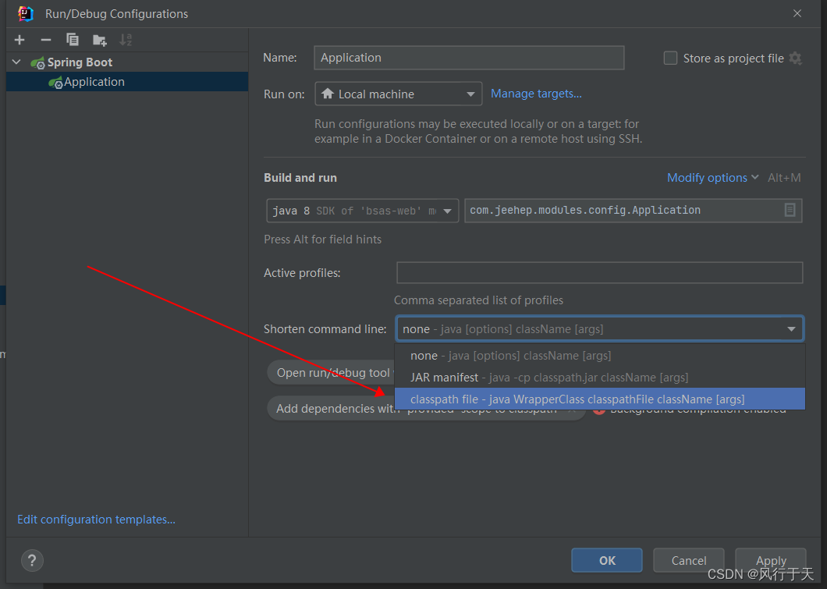This screenshot has height=589, width=827.
Task: Collapse the Spring Boot tree node
Action: tap(16, 62)
